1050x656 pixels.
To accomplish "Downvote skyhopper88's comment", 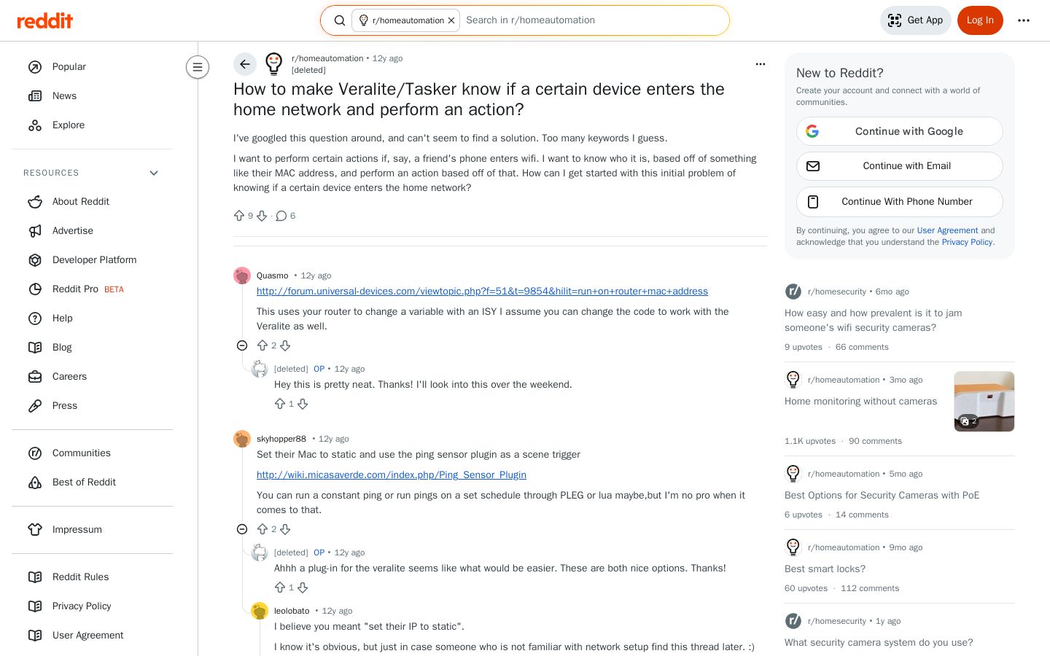I will coord(285,529).
